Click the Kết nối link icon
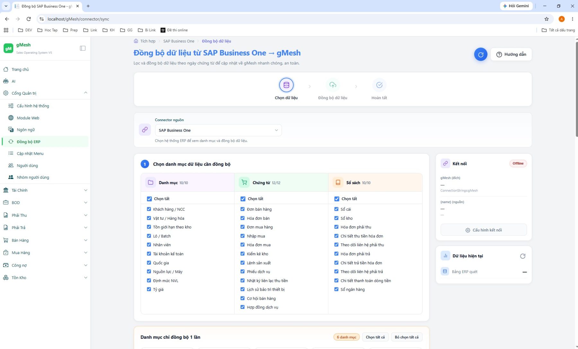This screenshot has height=349, width=578. [445, 164]
